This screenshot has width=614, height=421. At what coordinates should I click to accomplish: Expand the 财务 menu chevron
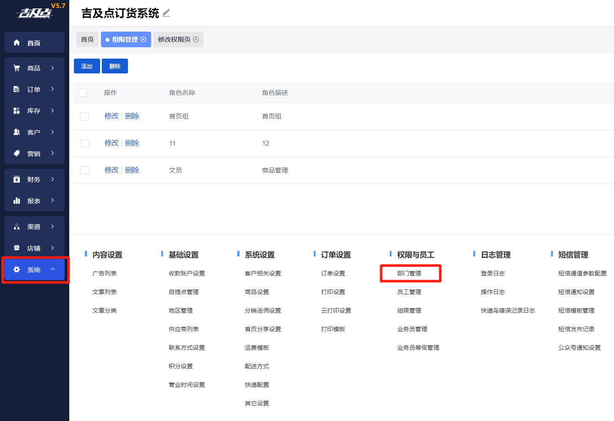pos(53,179)
